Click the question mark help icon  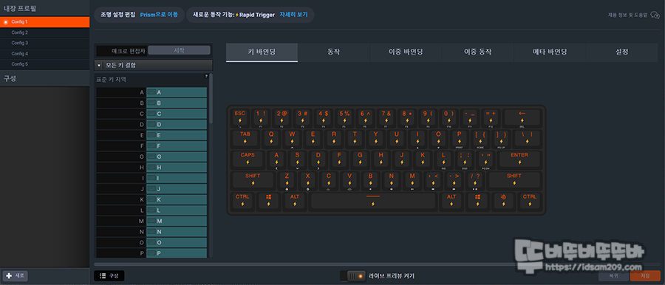coord(207,76)
